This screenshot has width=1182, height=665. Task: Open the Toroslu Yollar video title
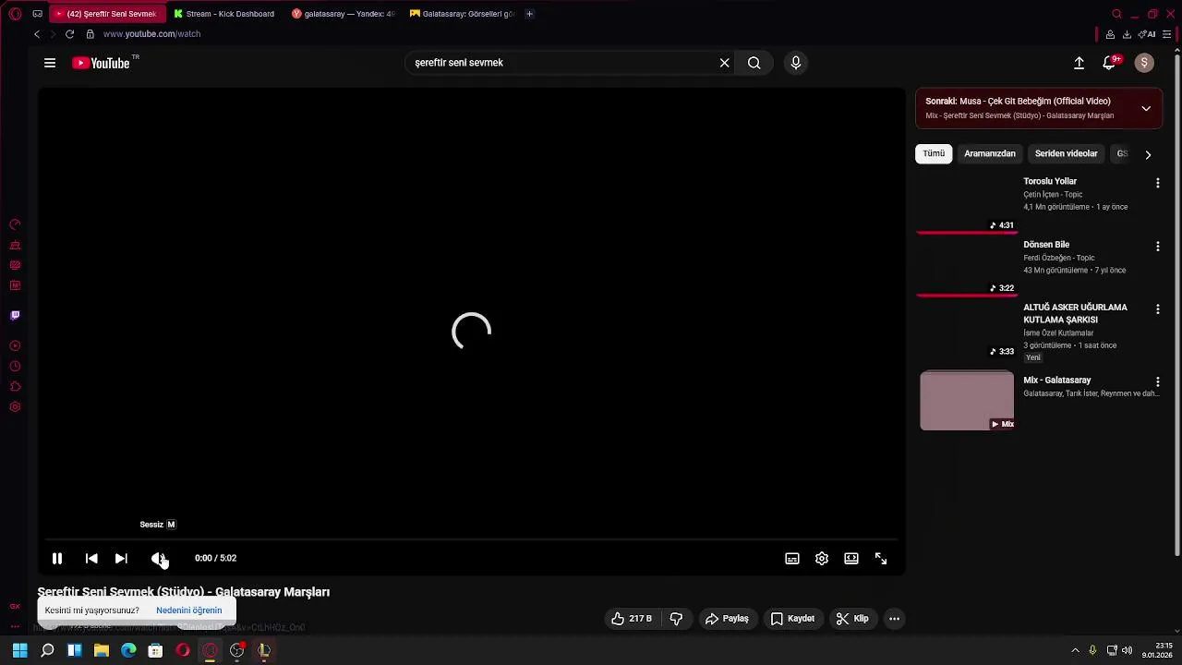point(1050,181)
